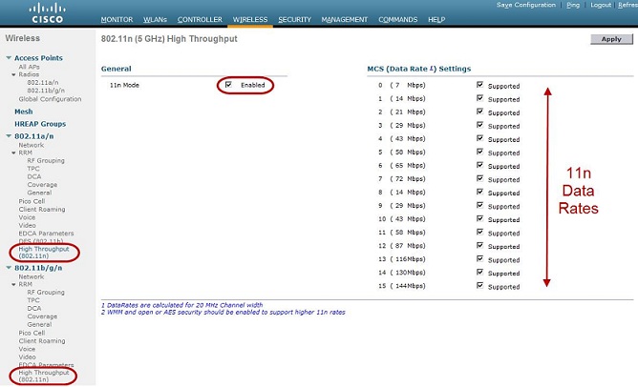Image resolution: width=638 pixels, height=387 pixels.
Task: Open Coverage under 802.11a/n RRM
Action: [42, 185]
